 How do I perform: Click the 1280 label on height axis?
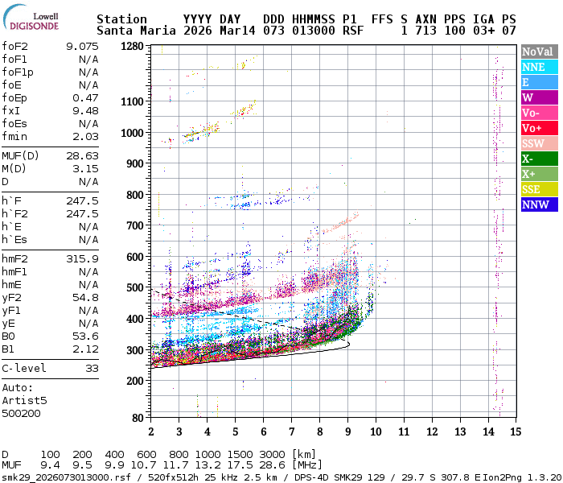point(131,46)
